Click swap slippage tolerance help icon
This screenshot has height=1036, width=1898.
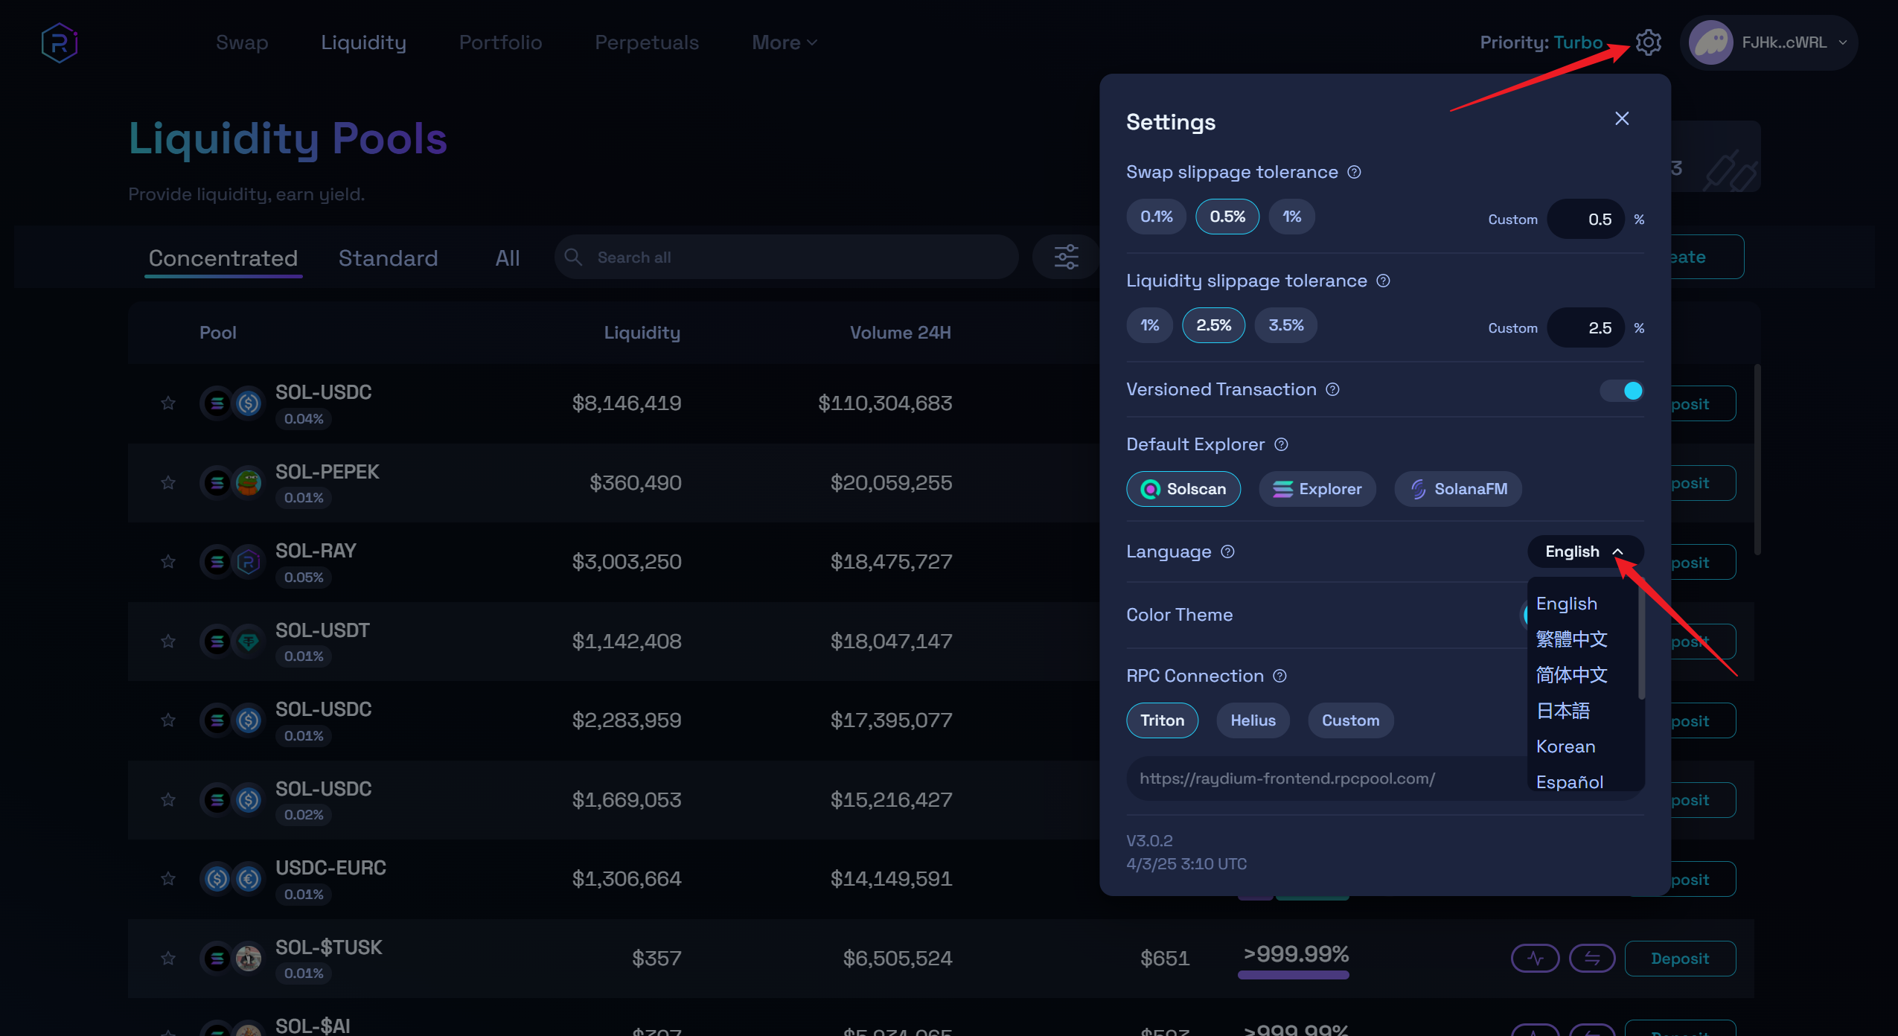click(1354, 172)
